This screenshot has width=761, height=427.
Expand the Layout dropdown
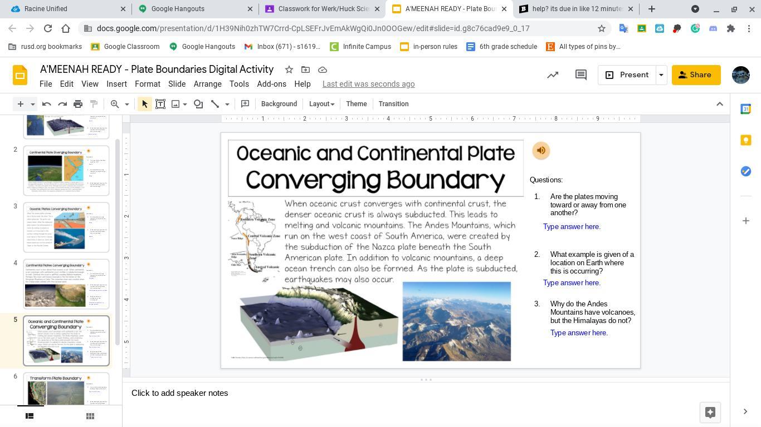click(321, 104)
